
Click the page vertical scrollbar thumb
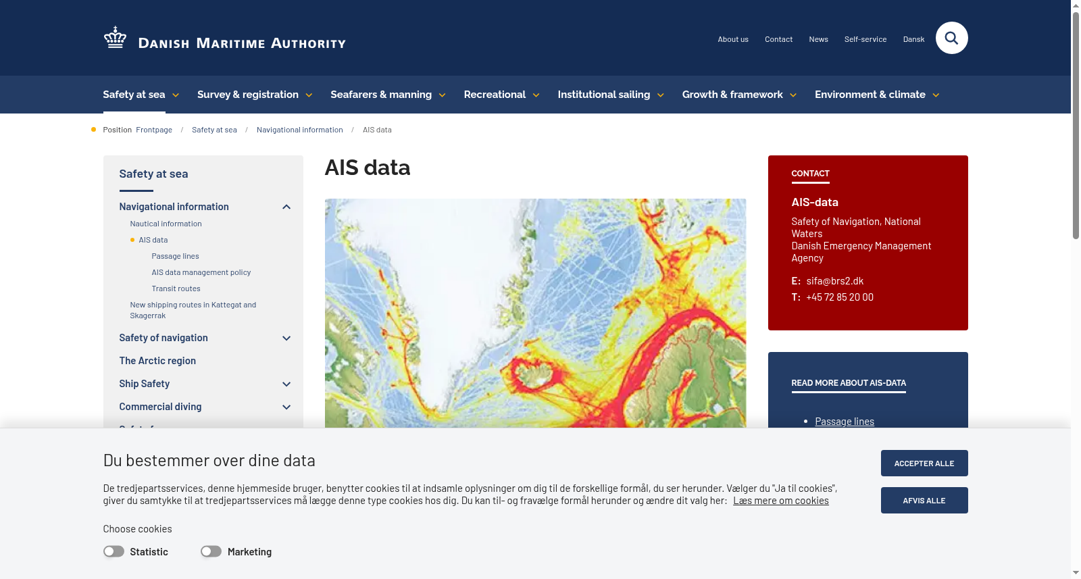coord(1076,125)
